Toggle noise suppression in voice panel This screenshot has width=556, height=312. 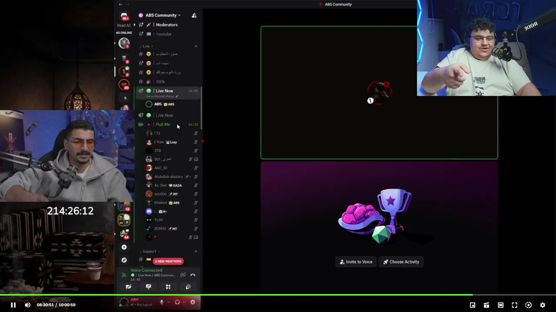pos(183,275)
